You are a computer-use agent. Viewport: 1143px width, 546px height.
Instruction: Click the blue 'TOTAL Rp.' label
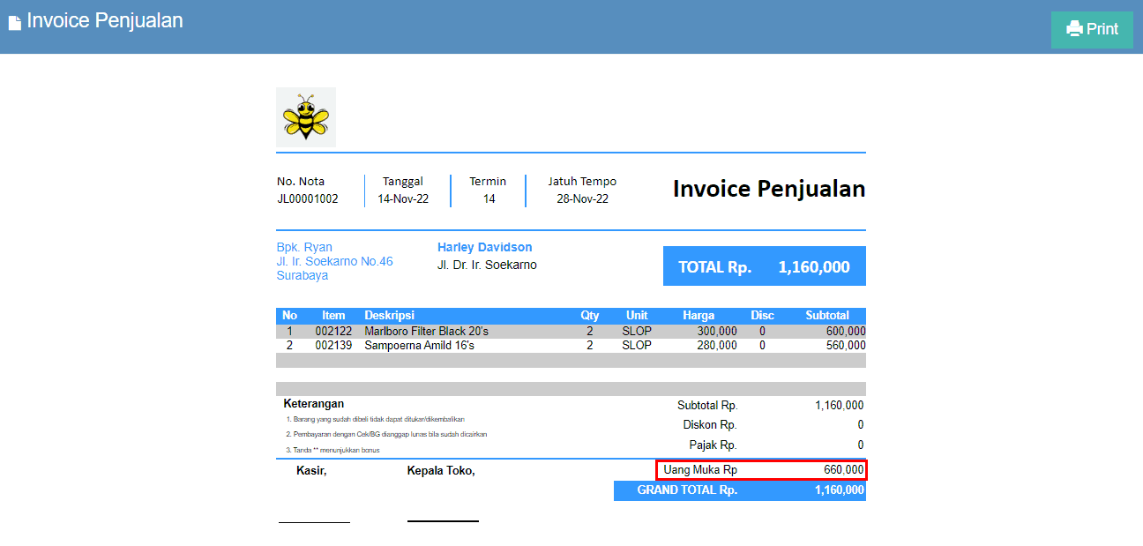click(x=715, y=267)
